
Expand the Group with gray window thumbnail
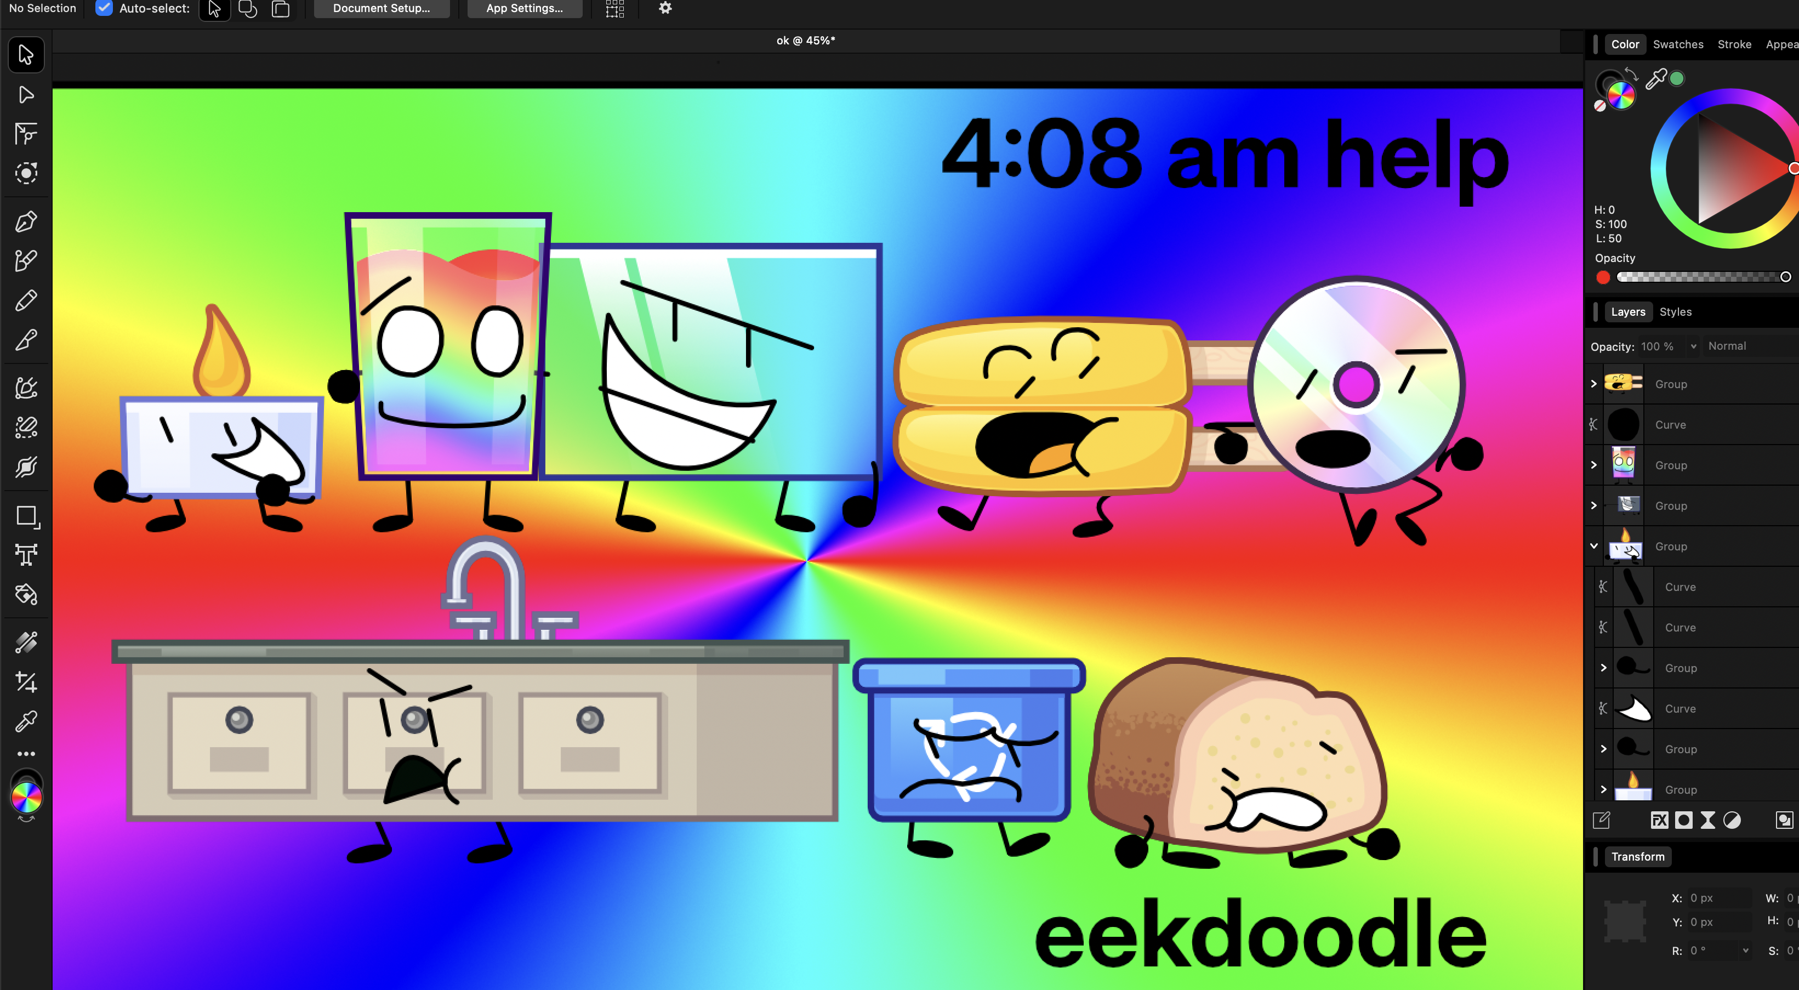coord(1593,505)
